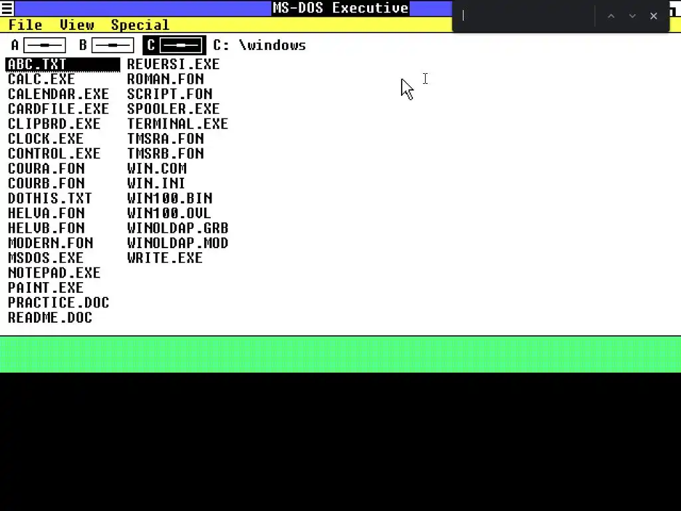Viewport: 681px width, 511px height.
Task: Select file DOTHIS.TXT
Action: [x=50, y=198]
